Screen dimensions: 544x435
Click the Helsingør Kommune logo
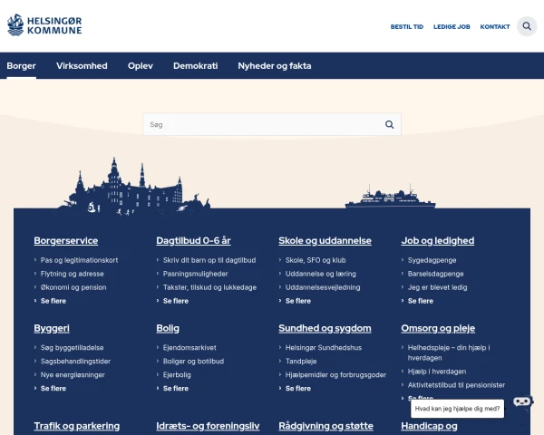(44, 25)
